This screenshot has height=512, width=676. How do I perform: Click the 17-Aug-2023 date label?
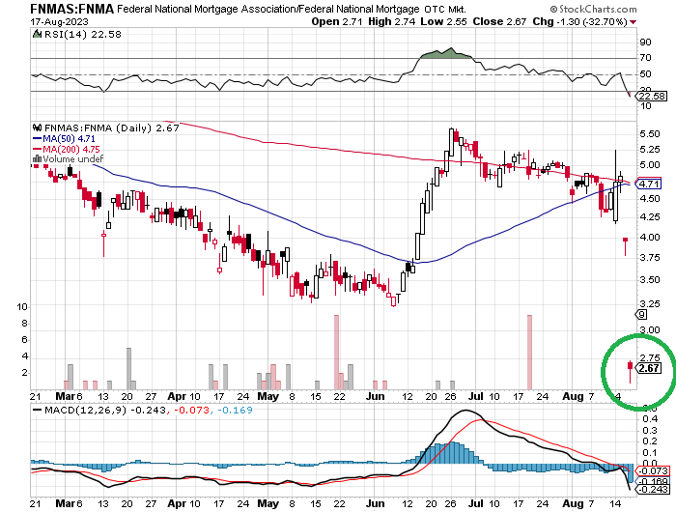click(59, 21)
